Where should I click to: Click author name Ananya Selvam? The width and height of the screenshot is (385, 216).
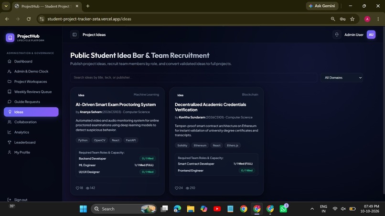click(91, 112)
